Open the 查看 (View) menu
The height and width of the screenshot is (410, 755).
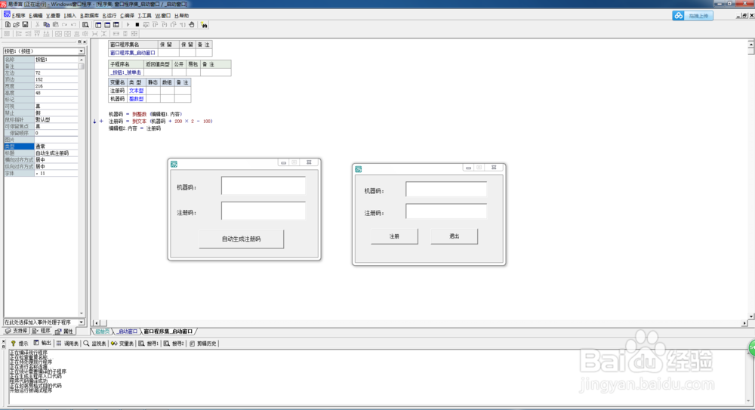click(x=53, y=16)
